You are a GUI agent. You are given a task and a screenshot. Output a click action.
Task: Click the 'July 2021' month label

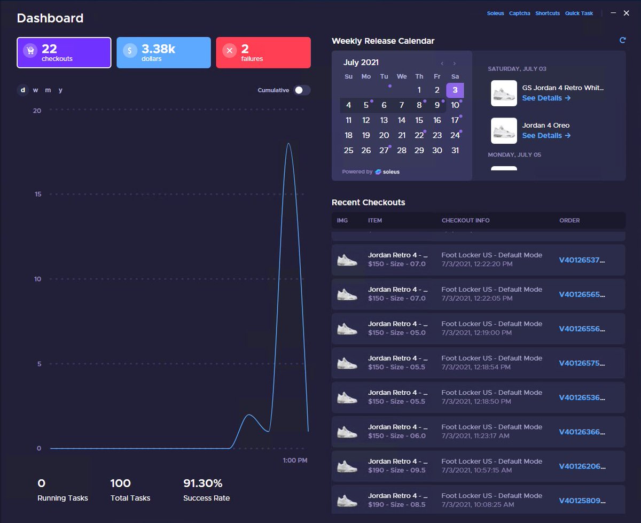361,63
